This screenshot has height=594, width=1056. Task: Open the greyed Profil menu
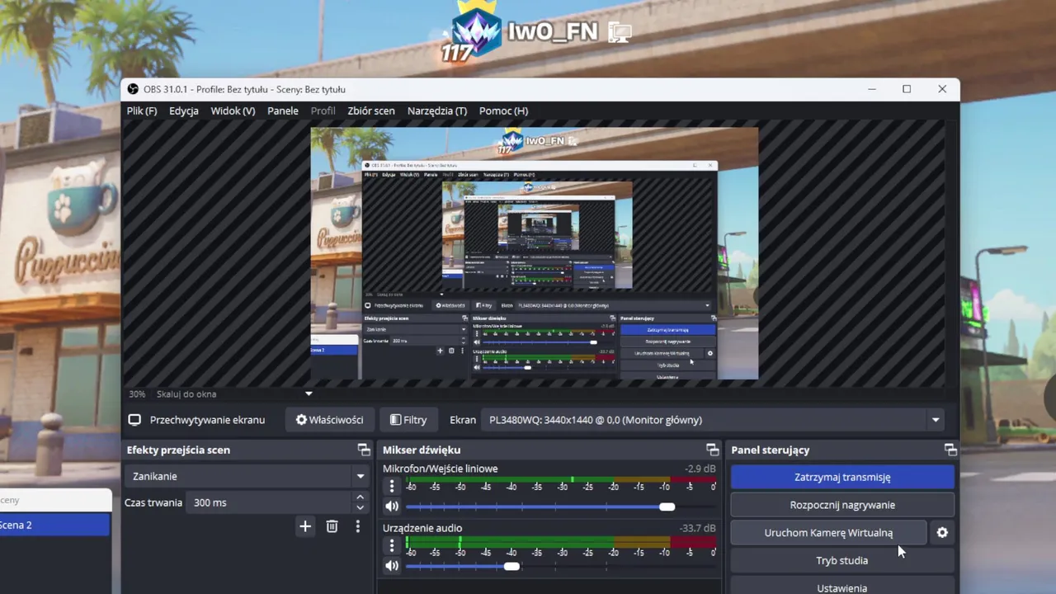click(323, 111)
